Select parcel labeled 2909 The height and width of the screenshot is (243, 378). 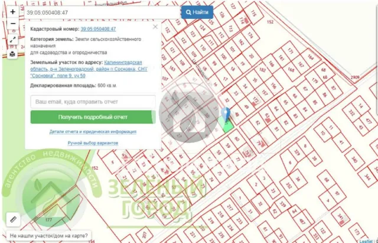(x=354, y=77)
